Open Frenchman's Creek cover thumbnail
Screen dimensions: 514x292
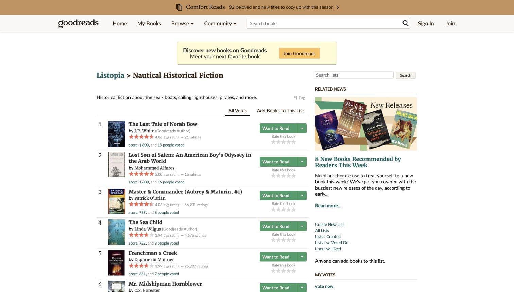click(x=117, y=263)
